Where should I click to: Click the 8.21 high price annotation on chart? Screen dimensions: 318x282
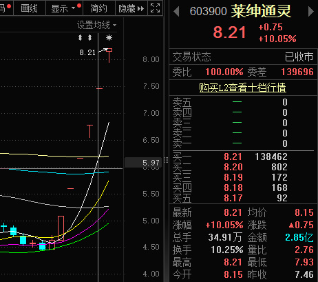coord(87,52)
